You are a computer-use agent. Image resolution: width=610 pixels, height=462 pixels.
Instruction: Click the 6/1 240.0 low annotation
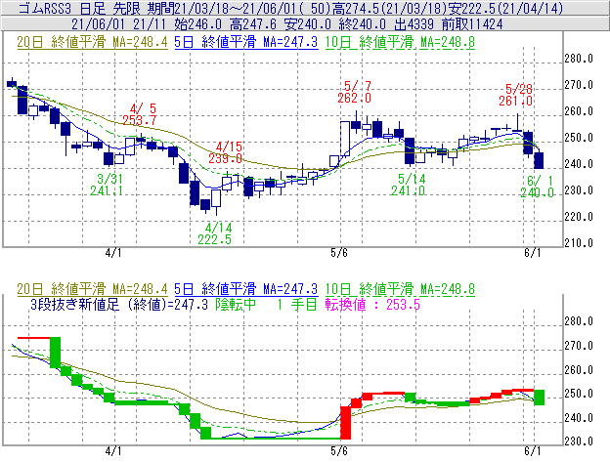[x=538, y=187]
